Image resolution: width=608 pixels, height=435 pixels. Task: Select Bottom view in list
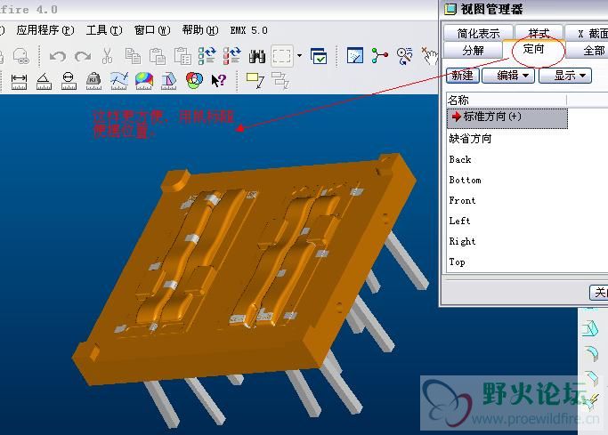click(465, 180)
